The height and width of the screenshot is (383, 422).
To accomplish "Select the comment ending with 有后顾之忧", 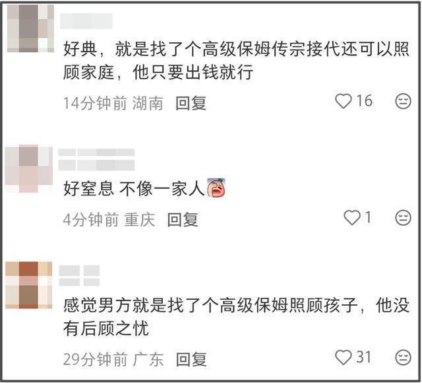I will [x=236, y=317].
